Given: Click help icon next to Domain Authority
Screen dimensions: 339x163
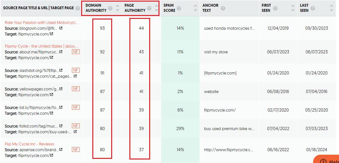Looking at the screenshot, I should [110, 8].
